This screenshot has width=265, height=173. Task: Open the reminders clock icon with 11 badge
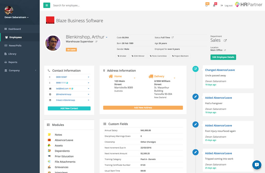[x=207, y=5]
